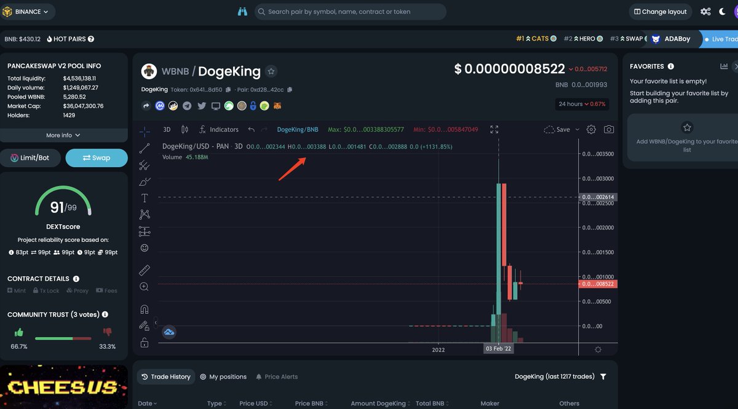Screen dimensions: 738x409
Task: Open the Limit/Bot button
Action: [30, 158]
